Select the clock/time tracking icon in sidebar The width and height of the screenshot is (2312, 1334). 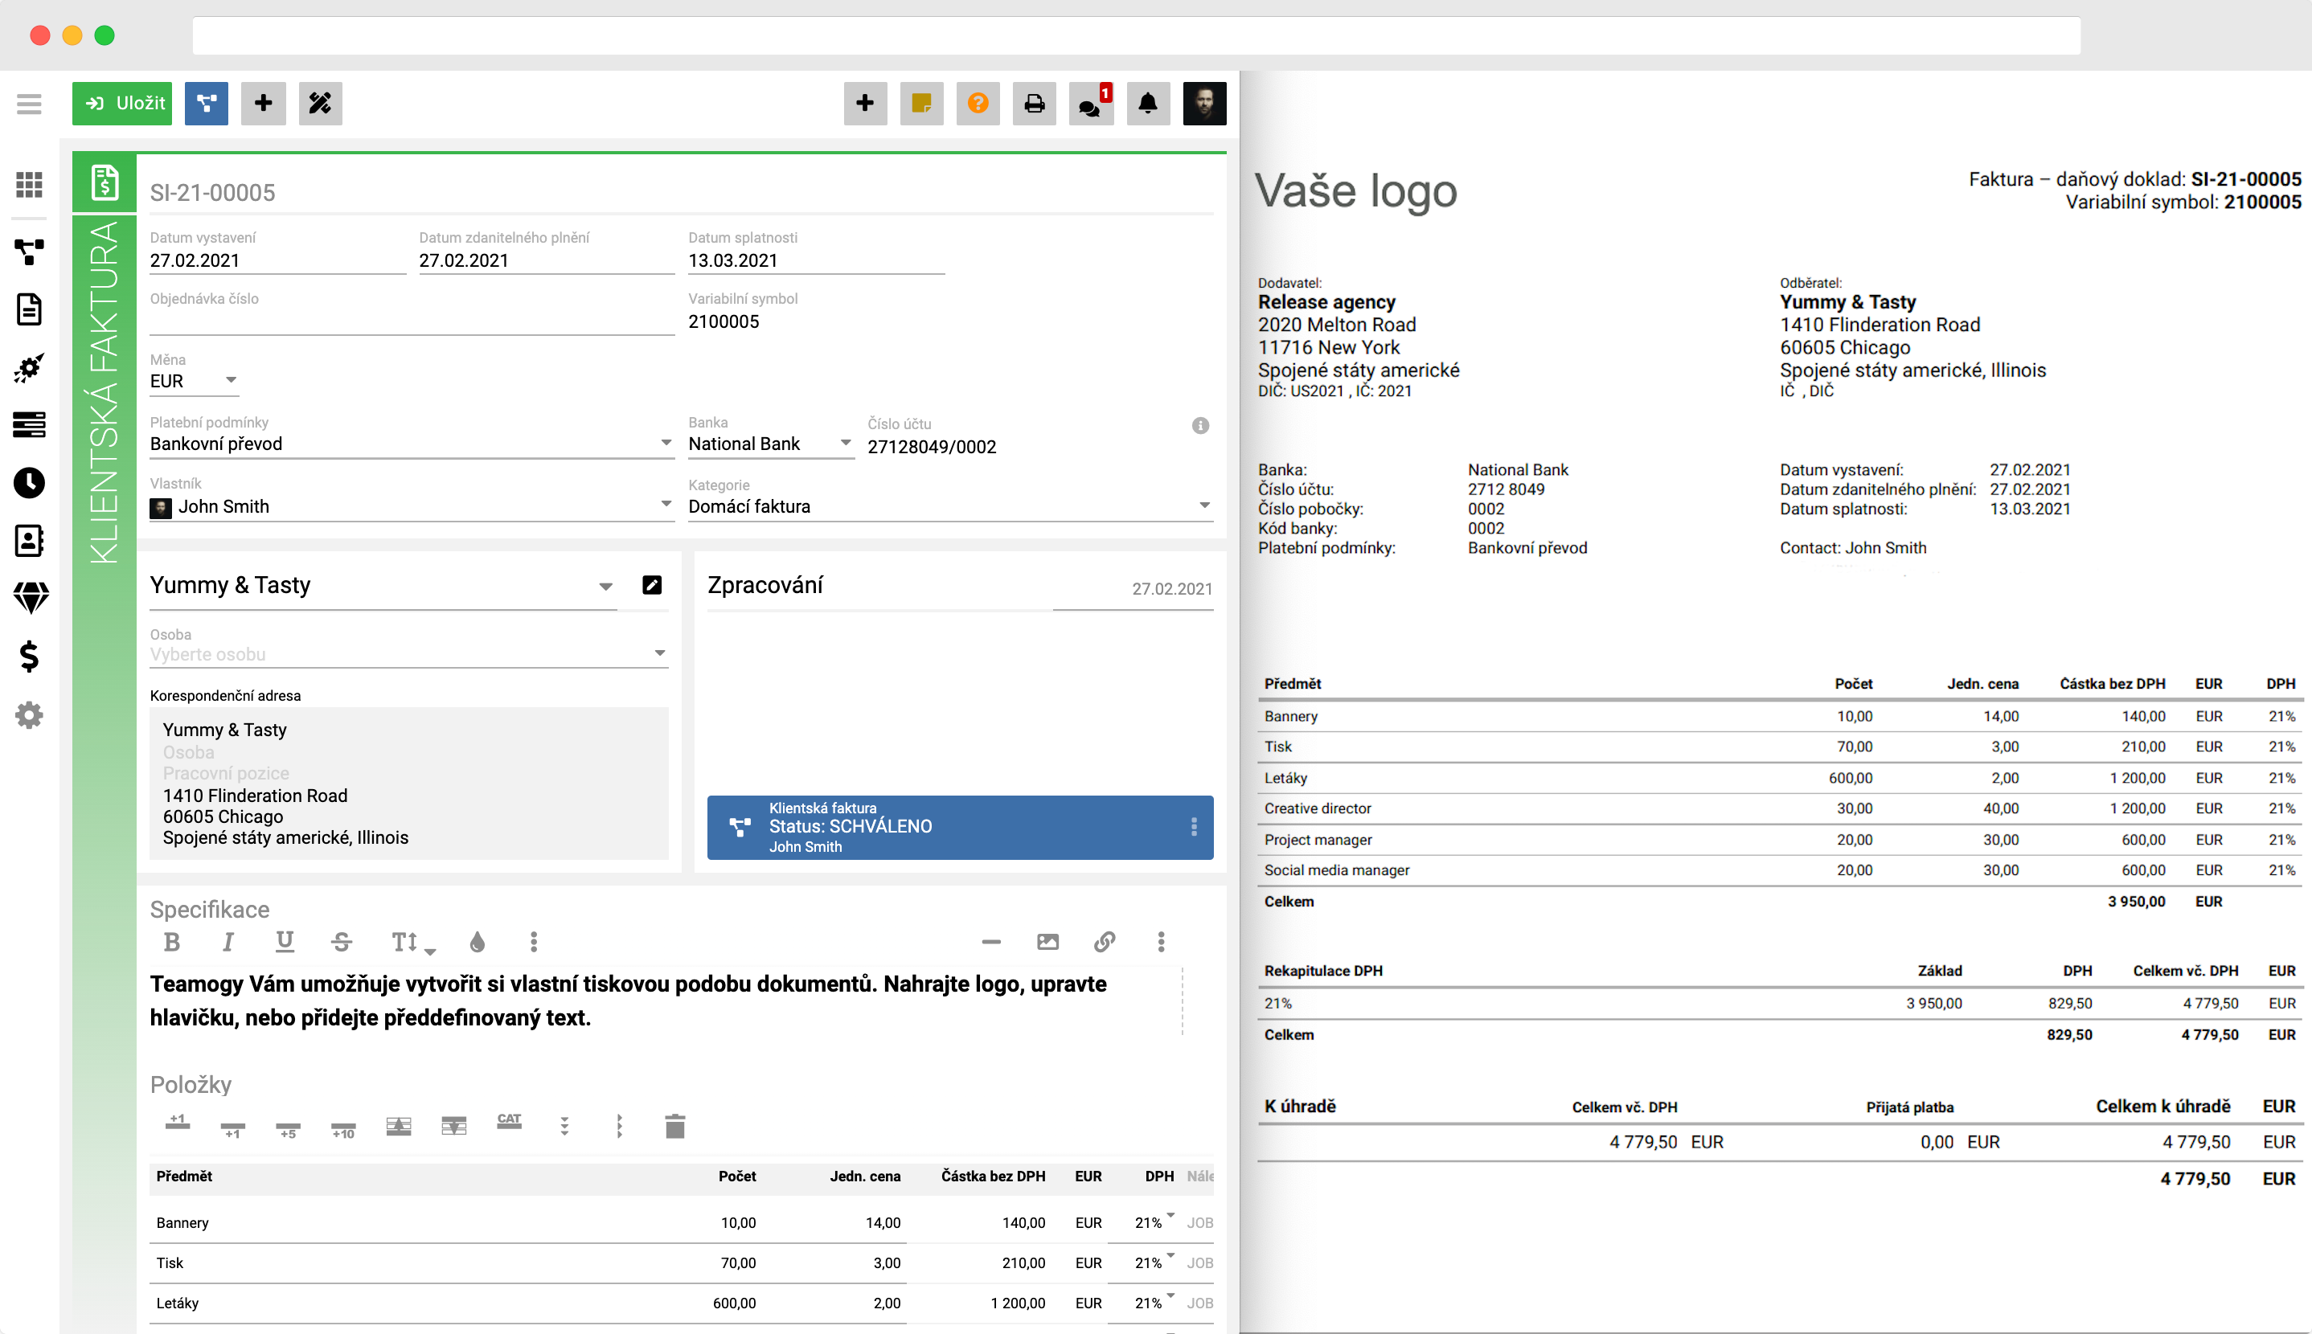[29, 485]
